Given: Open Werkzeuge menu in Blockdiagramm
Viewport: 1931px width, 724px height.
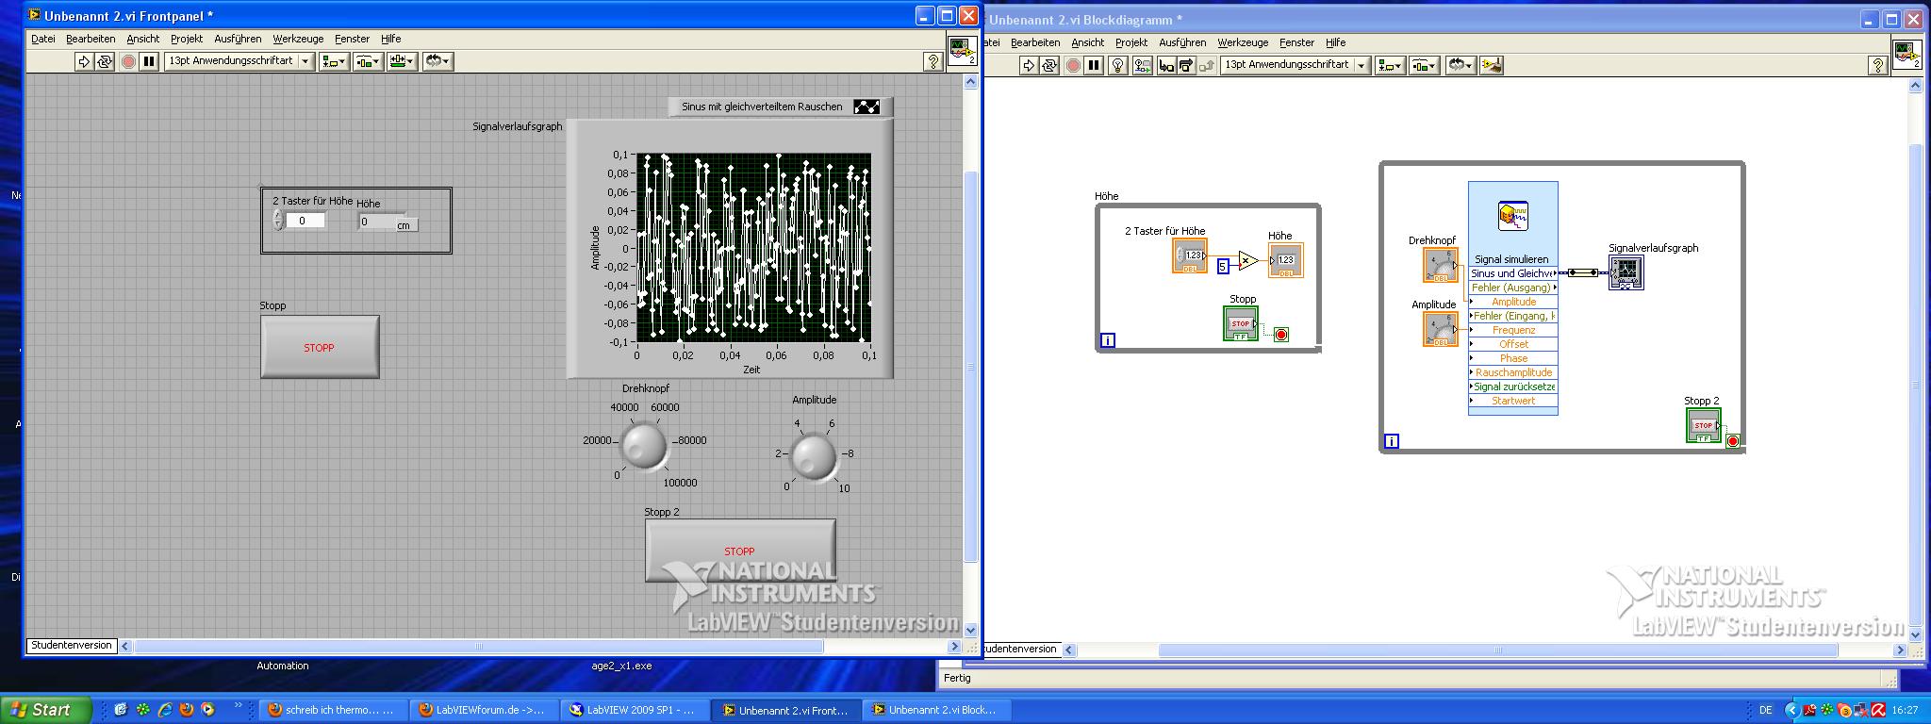Looking at the screenshot, I should coord(1243,42).
